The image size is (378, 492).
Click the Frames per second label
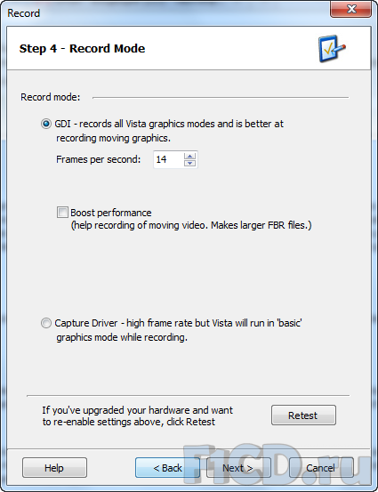pyautogui.click(x=98, y=159)
